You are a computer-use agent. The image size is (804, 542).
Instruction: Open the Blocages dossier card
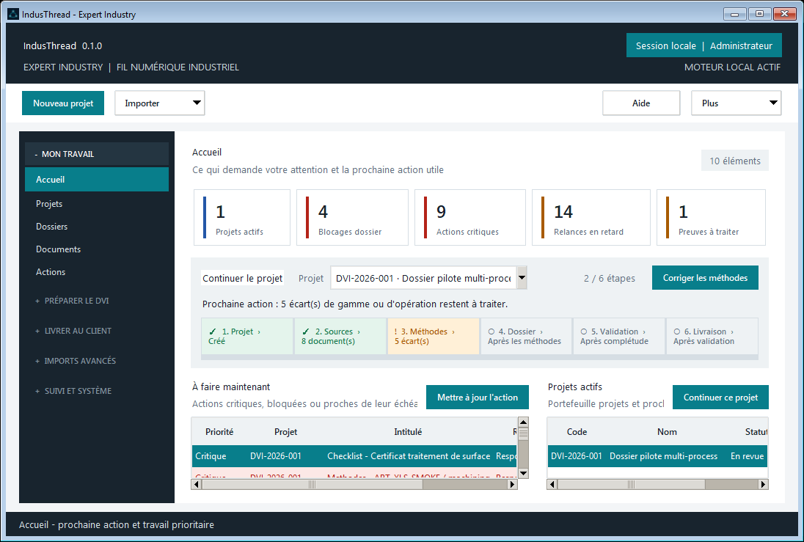[x=352, y=217]
